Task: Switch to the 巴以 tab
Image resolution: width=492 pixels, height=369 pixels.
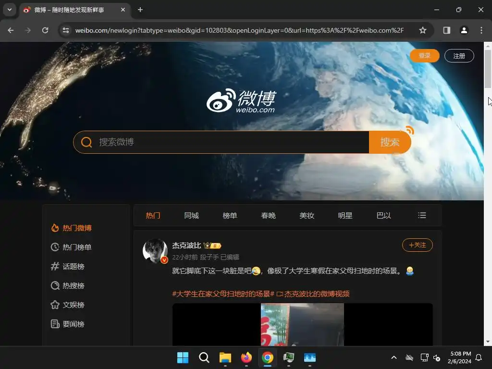Action: [383, 216]
